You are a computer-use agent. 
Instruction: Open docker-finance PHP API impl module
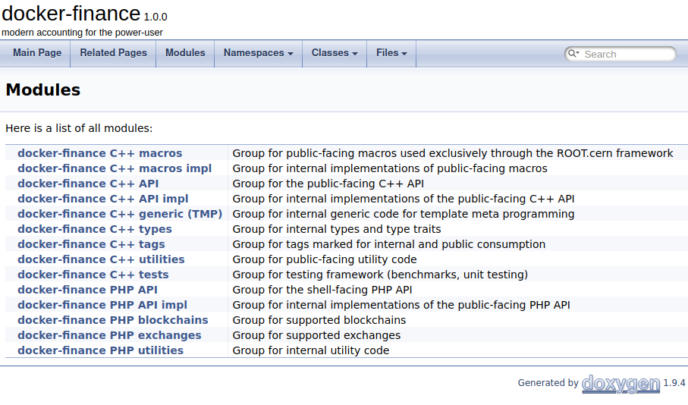pyautogui.click(x=102, y=305)
